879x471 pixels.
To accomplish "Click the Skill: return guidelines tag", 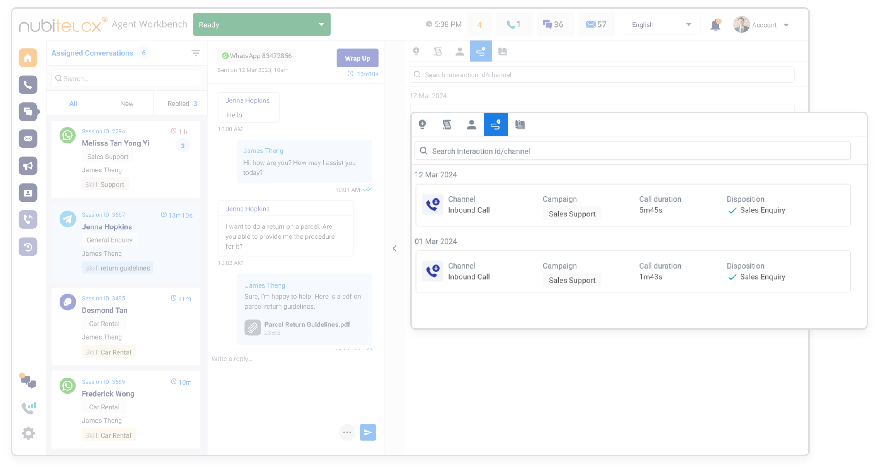I will [117, 268].
